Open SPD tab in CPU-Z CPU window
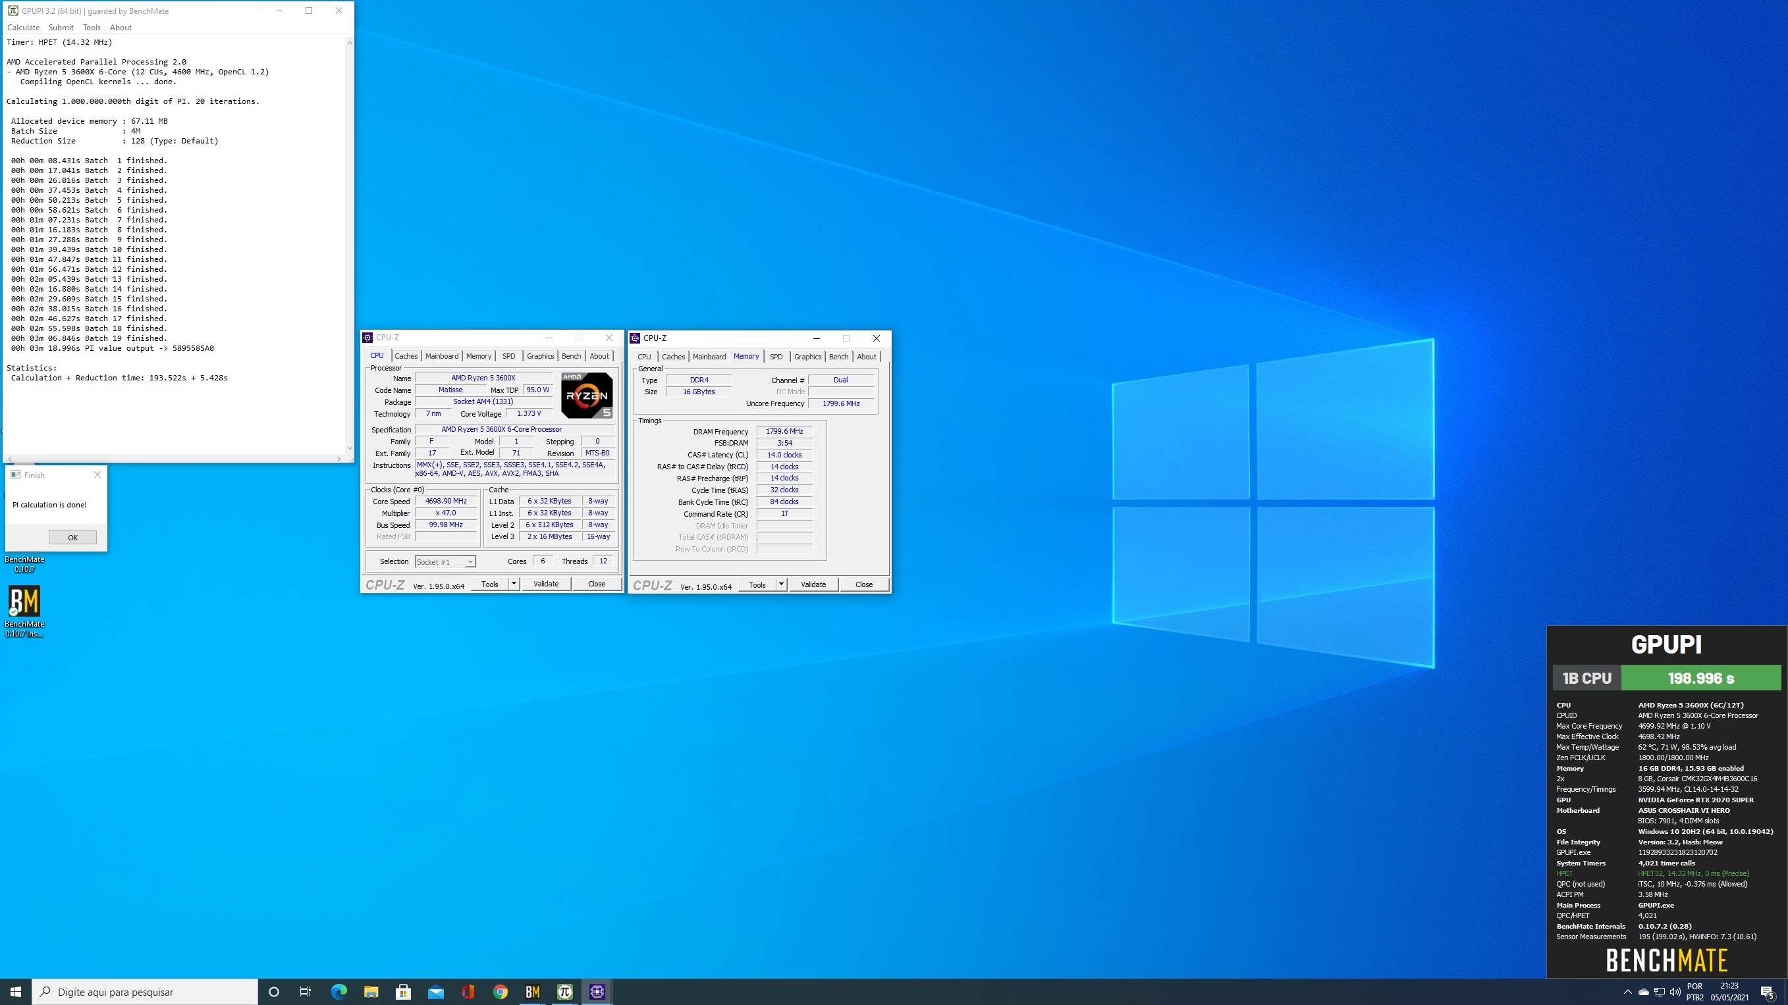This screenshot has height=1005, width=1788. click(509, 356)
